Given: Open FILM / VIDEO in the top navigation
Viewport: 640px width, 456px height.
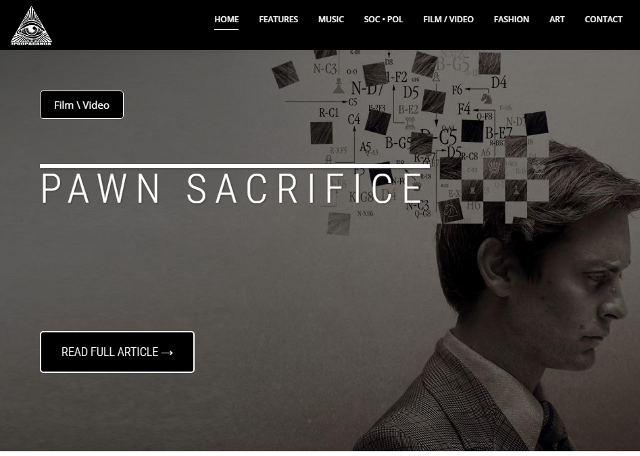Looking at the screenshot, I should point(448,19).
